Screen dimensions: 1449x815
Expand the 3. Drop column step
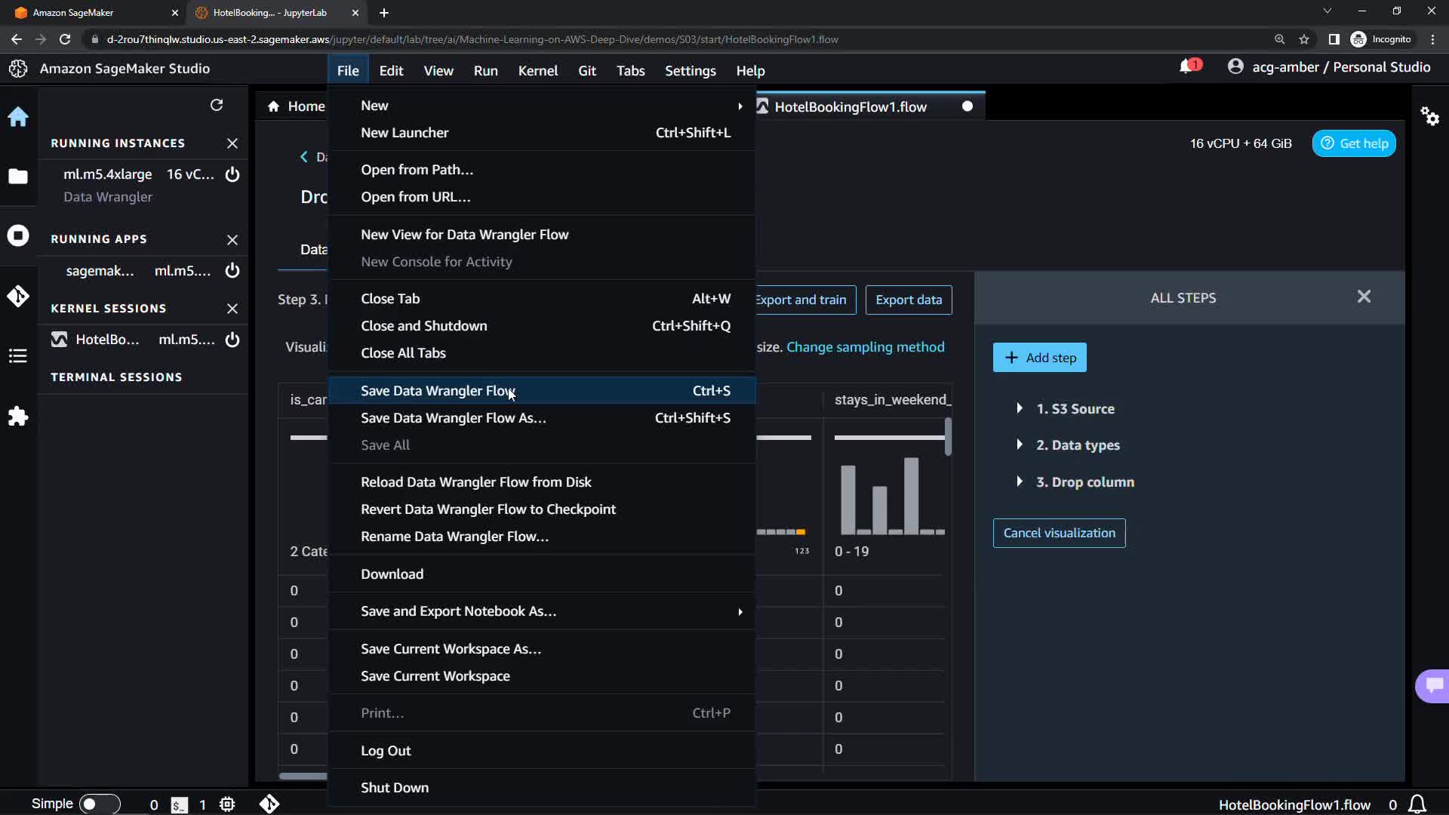pyautogui.click(x=1020, y=481)
